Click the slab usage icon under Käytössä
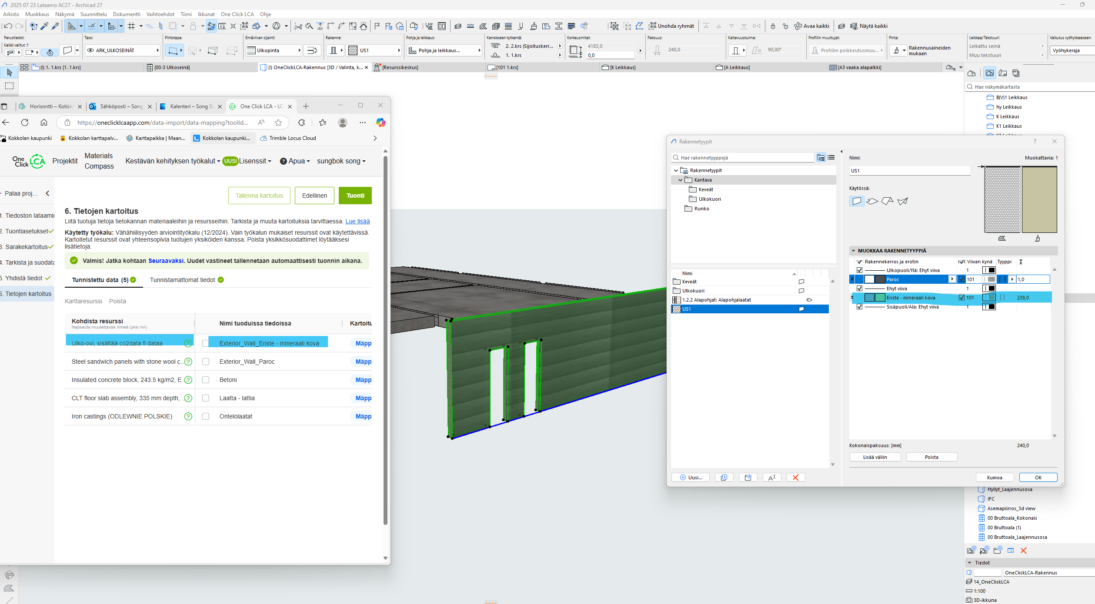1095x604 pixels. [x=872, y=201]
